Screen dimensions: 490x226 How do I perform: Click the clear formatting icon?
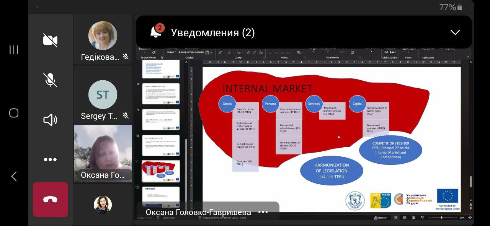261,53
